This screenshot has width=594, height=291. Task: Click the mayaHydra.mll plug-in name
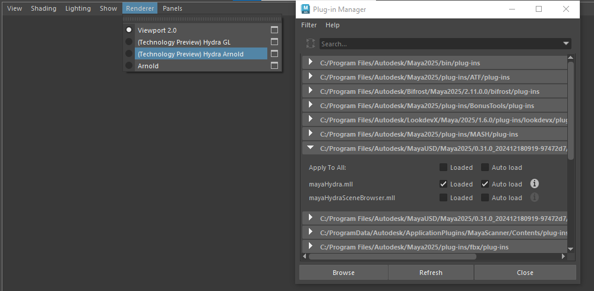coord(331,184)
